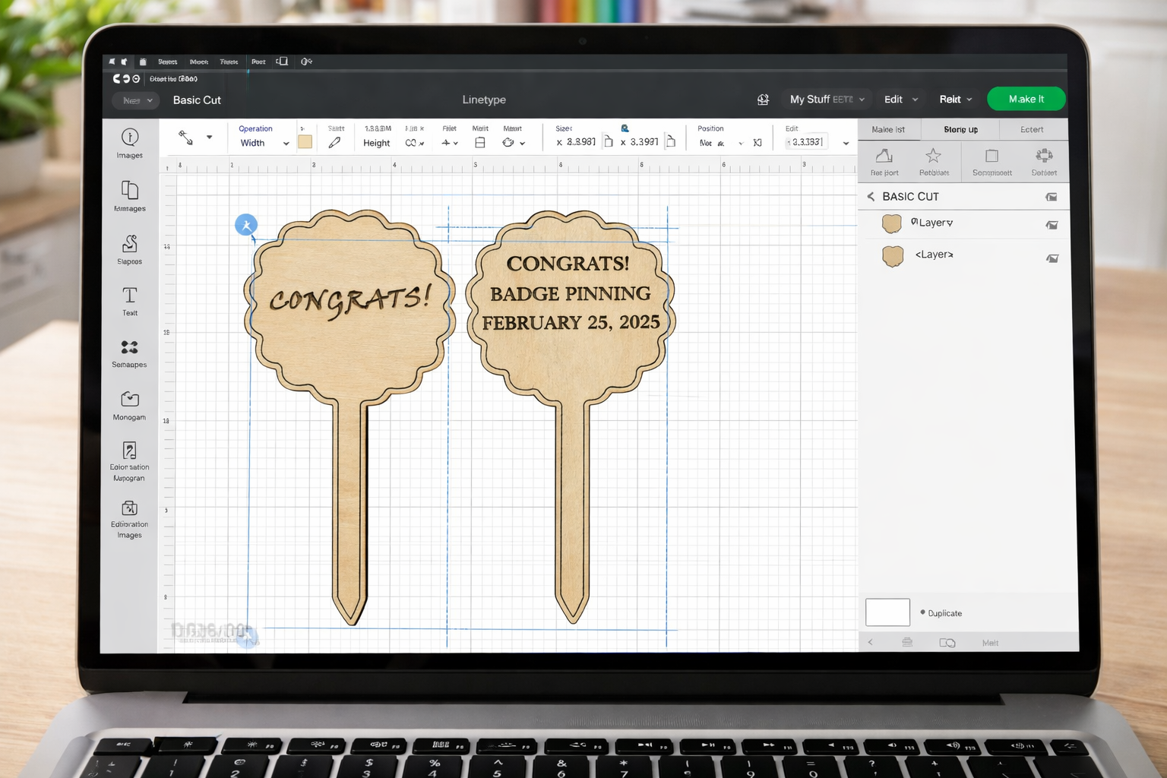Viewport: 1167px width, 778px height.
Task: Click the green Make It button
Action: point(1026,100)
